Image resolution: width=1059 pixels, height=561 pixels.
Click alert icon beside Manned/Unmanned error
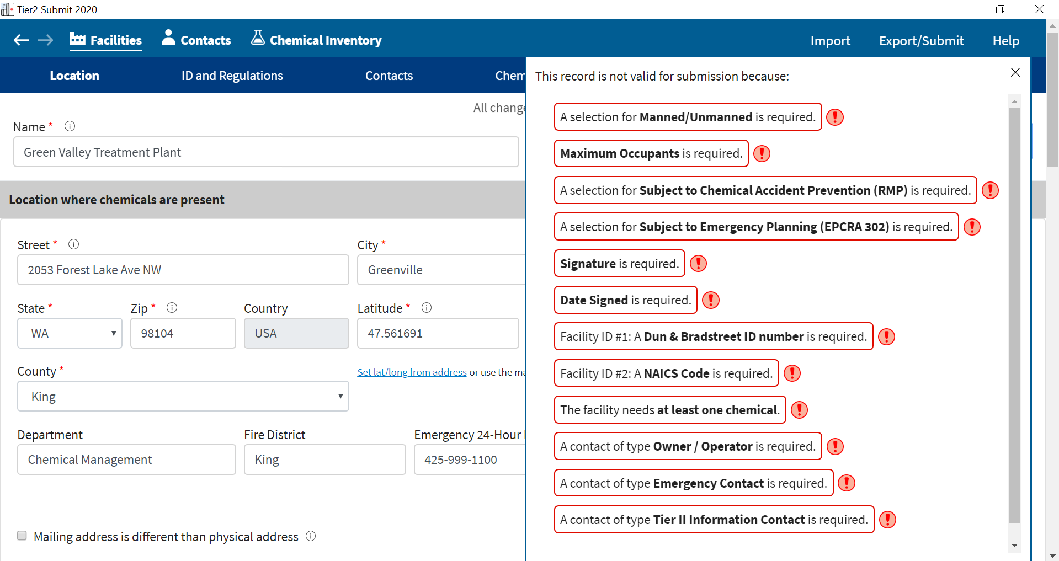(x=835, y=117)
